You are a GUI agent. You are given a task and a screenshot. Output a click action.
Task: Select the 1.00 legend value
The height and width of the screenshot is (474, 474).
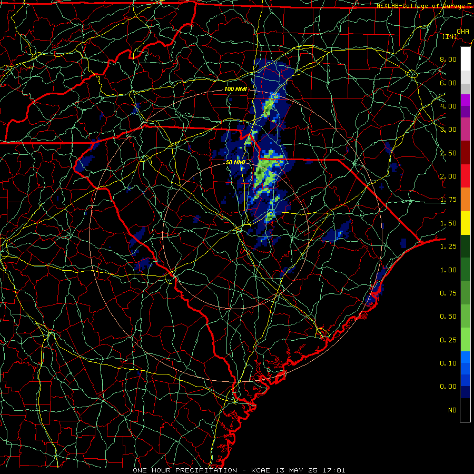click(x=448, y=270)
